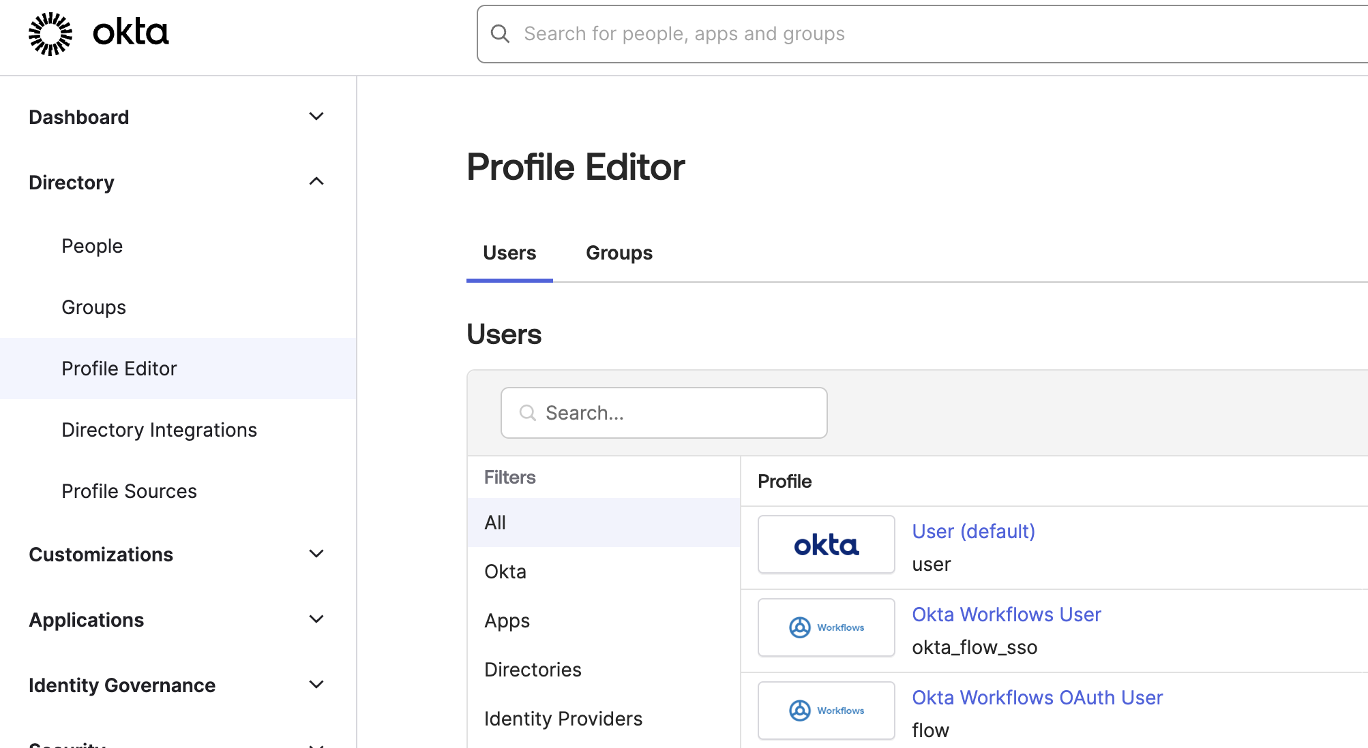Open Directory Integrations in the sidebar
Viewport: 1368px width, 748px height.
point(177,430)
